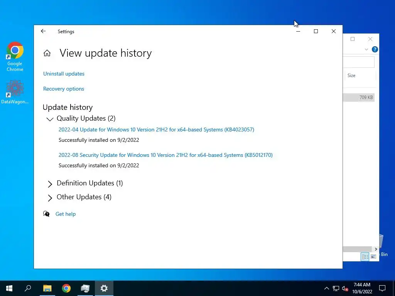Maximize the background Explorer window

click(x=353, y=39)
